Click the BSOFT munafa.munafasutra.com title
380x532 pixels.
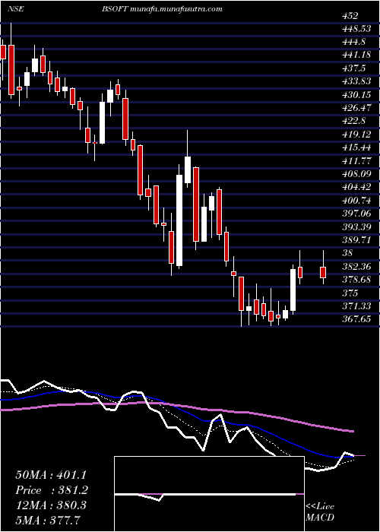point(162,9)
